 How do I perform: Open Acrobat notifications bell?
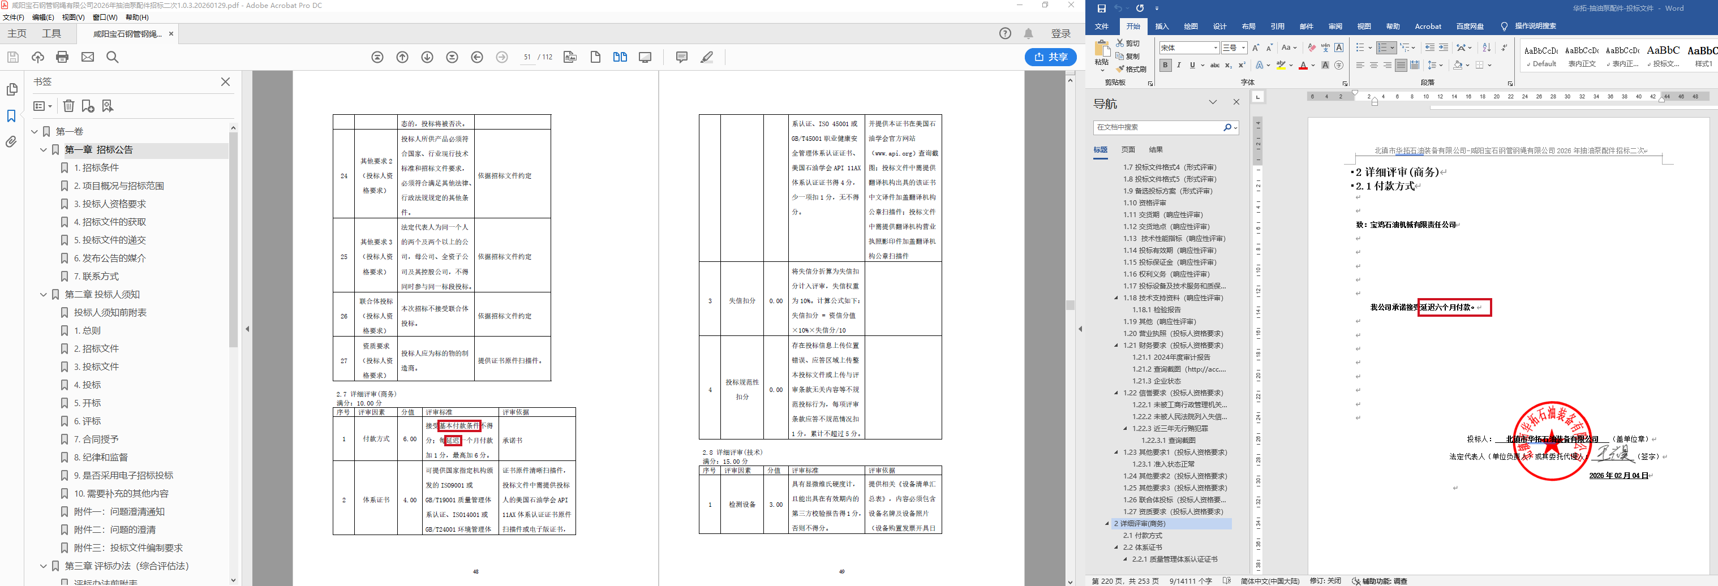1028,33
